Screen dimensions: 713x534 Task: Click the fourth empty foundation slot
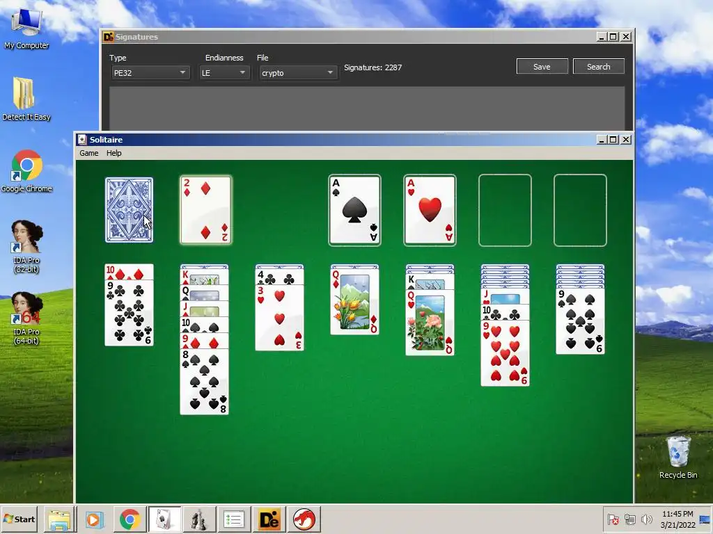pos(580,210)
